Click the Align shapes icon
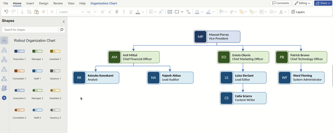Viewport: 333px width, 133px height. (222, 12)
